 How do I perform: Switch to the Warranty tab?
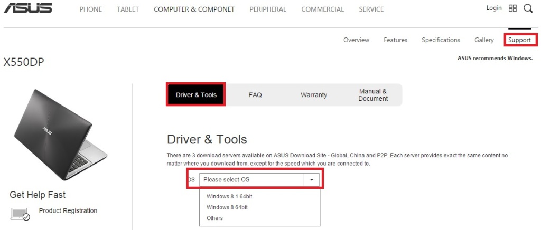pyautogui.click(x=314, y=94)
